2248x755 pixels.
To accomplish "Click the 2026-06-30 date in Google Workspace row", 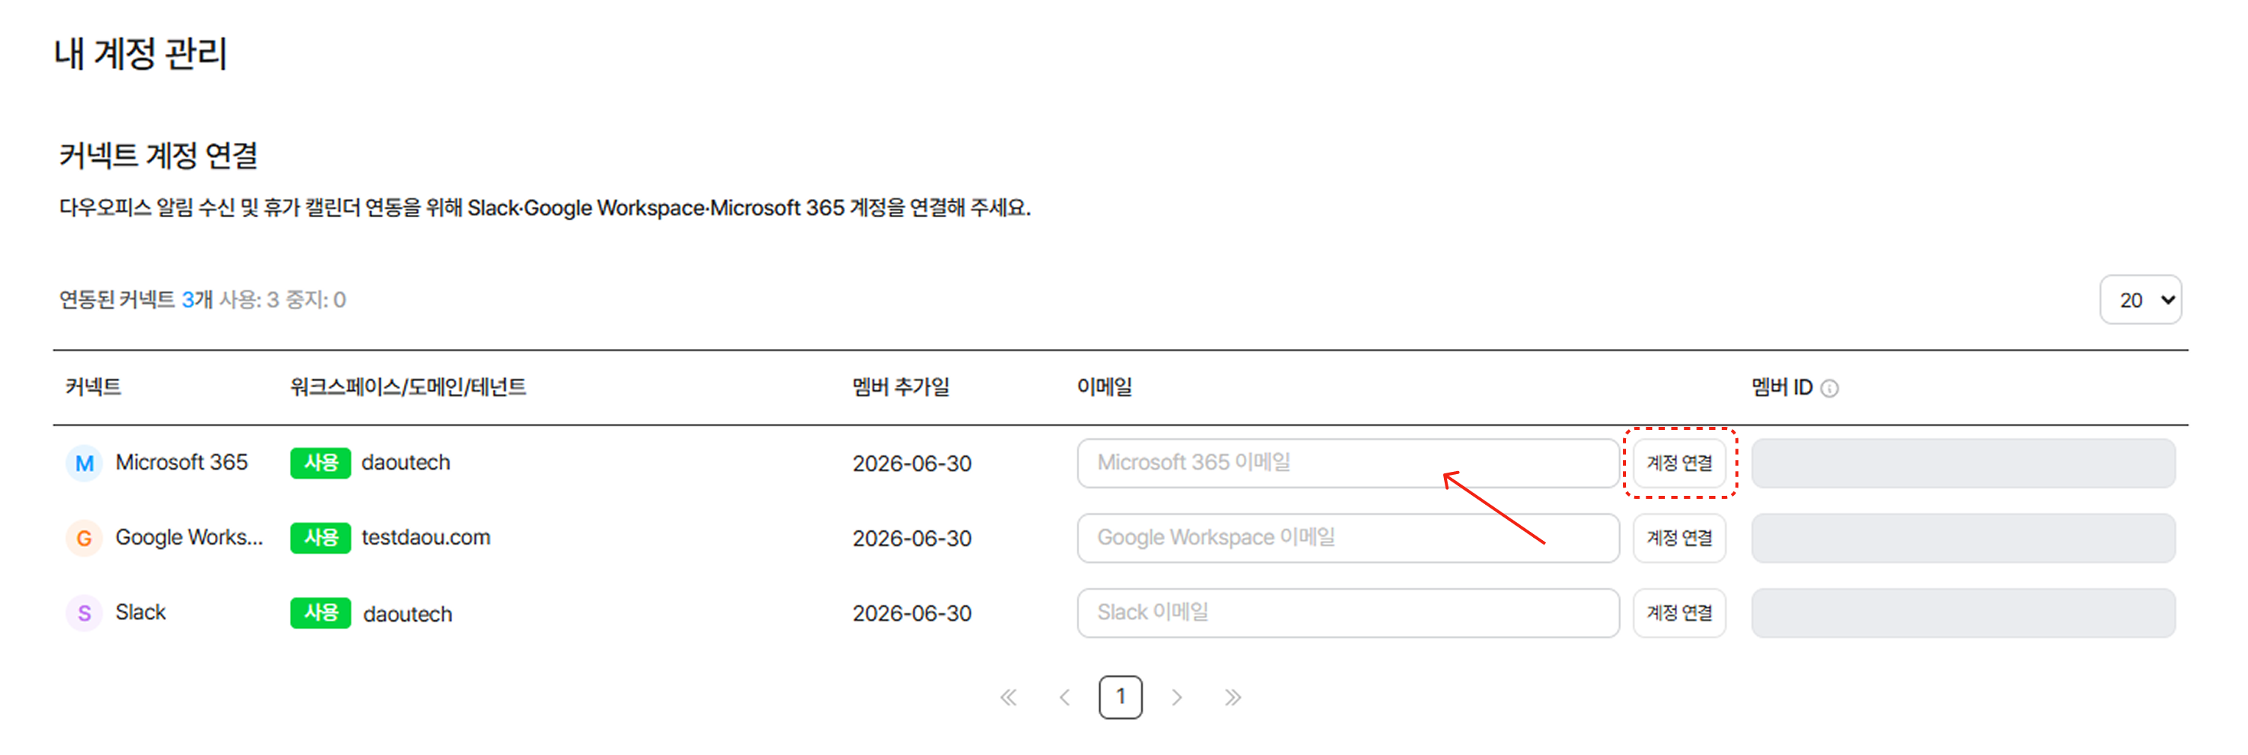I will (912, 539).
